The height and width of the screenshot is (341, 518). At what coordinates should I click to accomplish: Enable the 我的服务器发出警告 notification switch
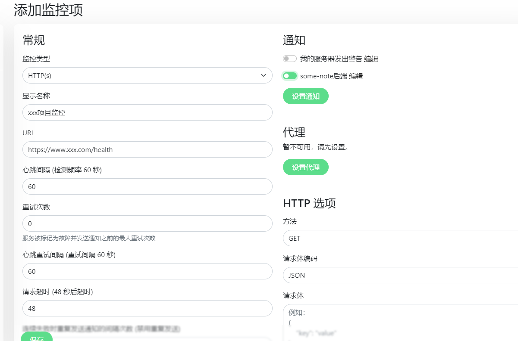(289, 59)
